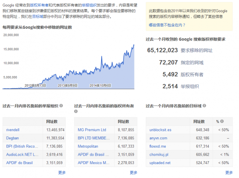Image resolution: width=239 pixels, height=178 pixels.
Task: Click the 648,348 value for unblocksit.es
Action: click(203, 130)
